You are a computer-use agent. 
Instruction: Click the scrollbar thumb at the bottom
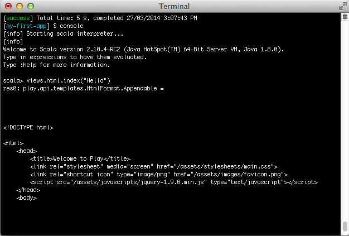coord(344,228)
